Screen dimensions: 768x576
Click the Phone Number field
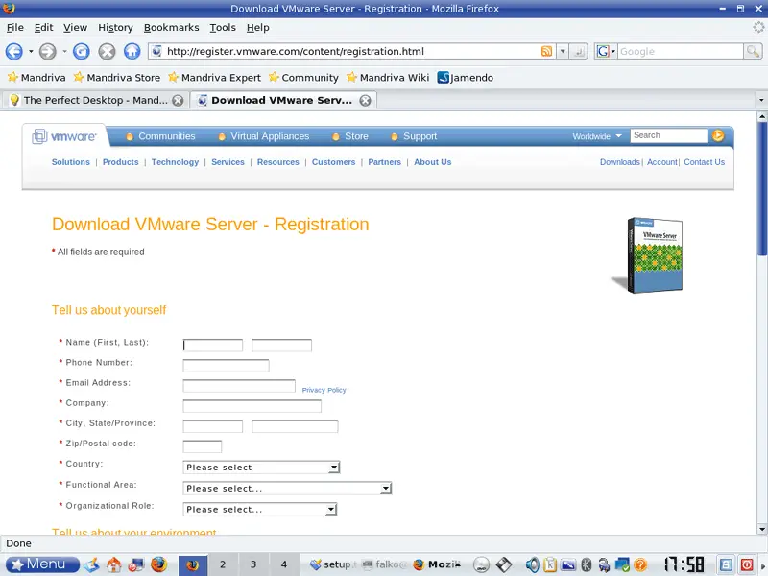point(226,366)
